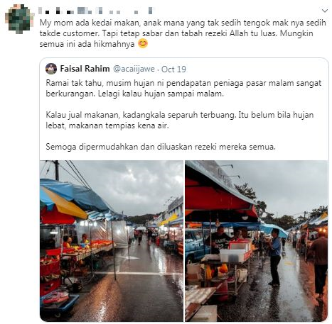Viewport: 332px width, 324px height.
Task: Select the smiling face emoji after 'hikmahnya'
Action: 143,44
